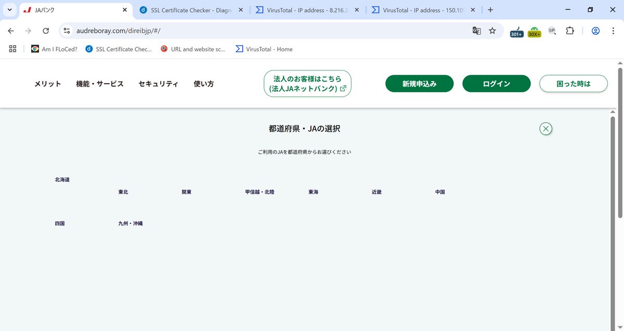The width and height of the screenshot is (624, 331).
Task: Bookmark this page with the star icon
Action: 492,31
